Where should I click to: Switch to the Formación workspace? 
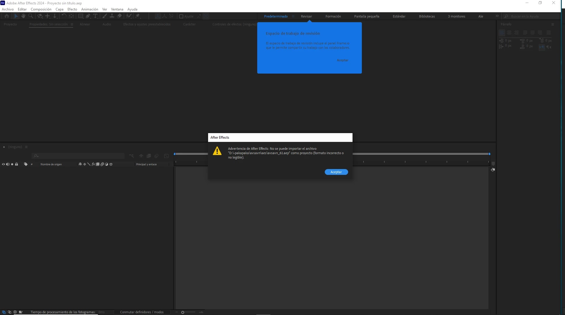tap(333, 16)
